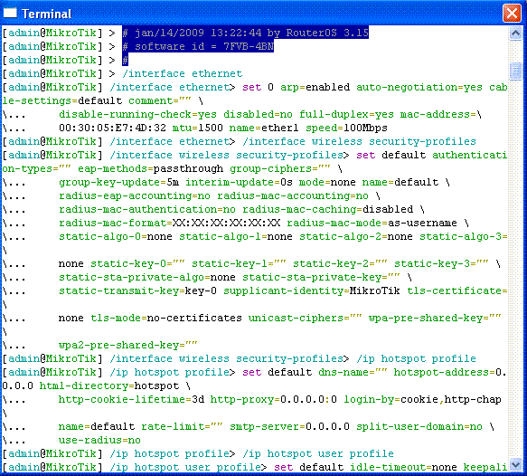This screenshot has width=527, height=476.
Task: Click 'static-sta-private-algo=none' text
Action: tap(146, 277)
